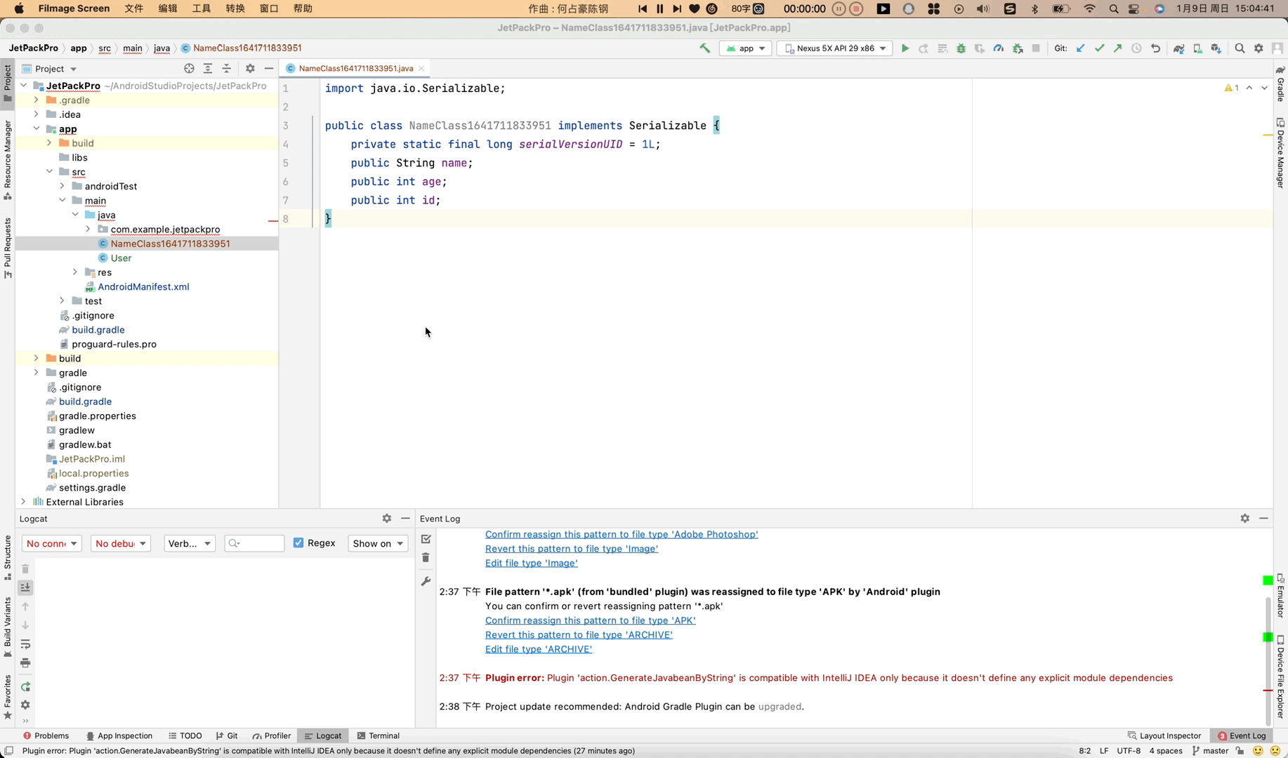
Task: Show Git history clock icon
Action: click(1136, 48)
